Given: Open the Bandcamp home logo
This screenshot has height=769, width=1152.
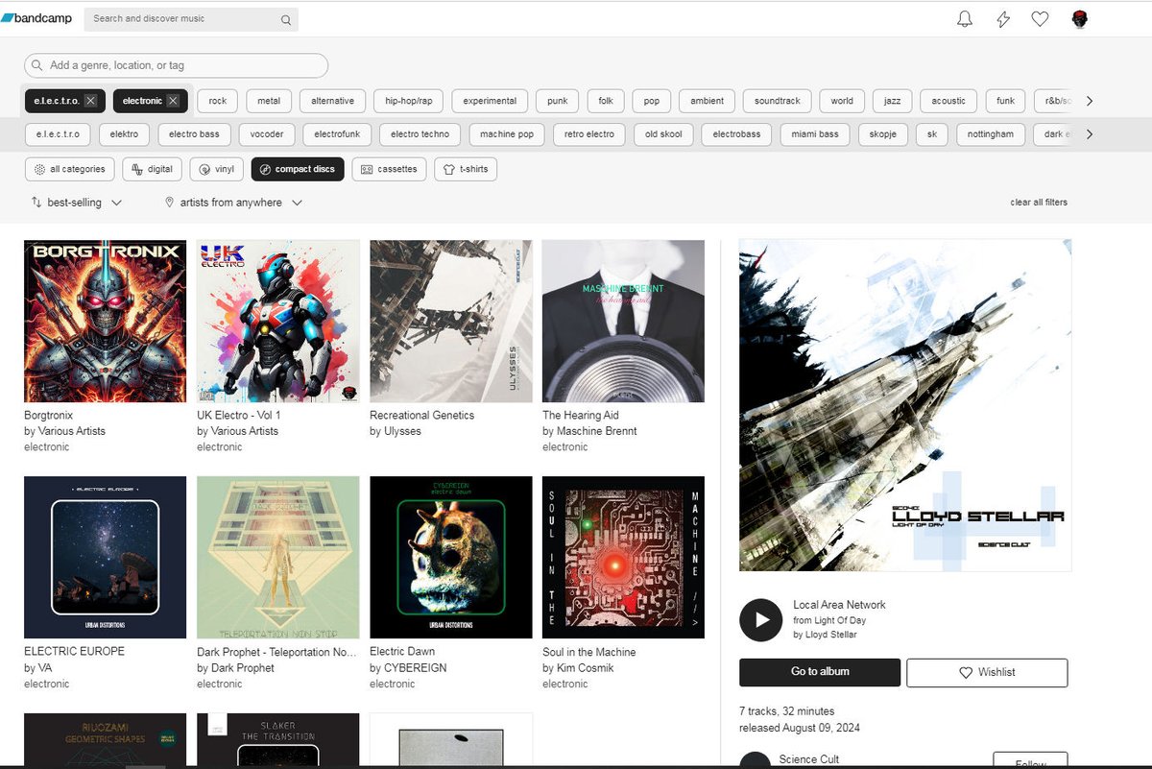Looking at the screenshot, I should [37, 18].
